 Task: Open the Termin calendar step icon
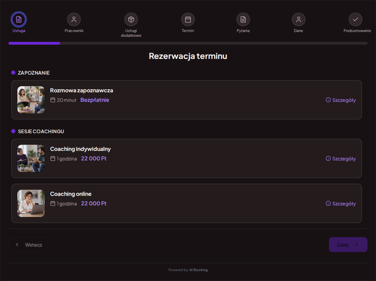tap(188, 19)
